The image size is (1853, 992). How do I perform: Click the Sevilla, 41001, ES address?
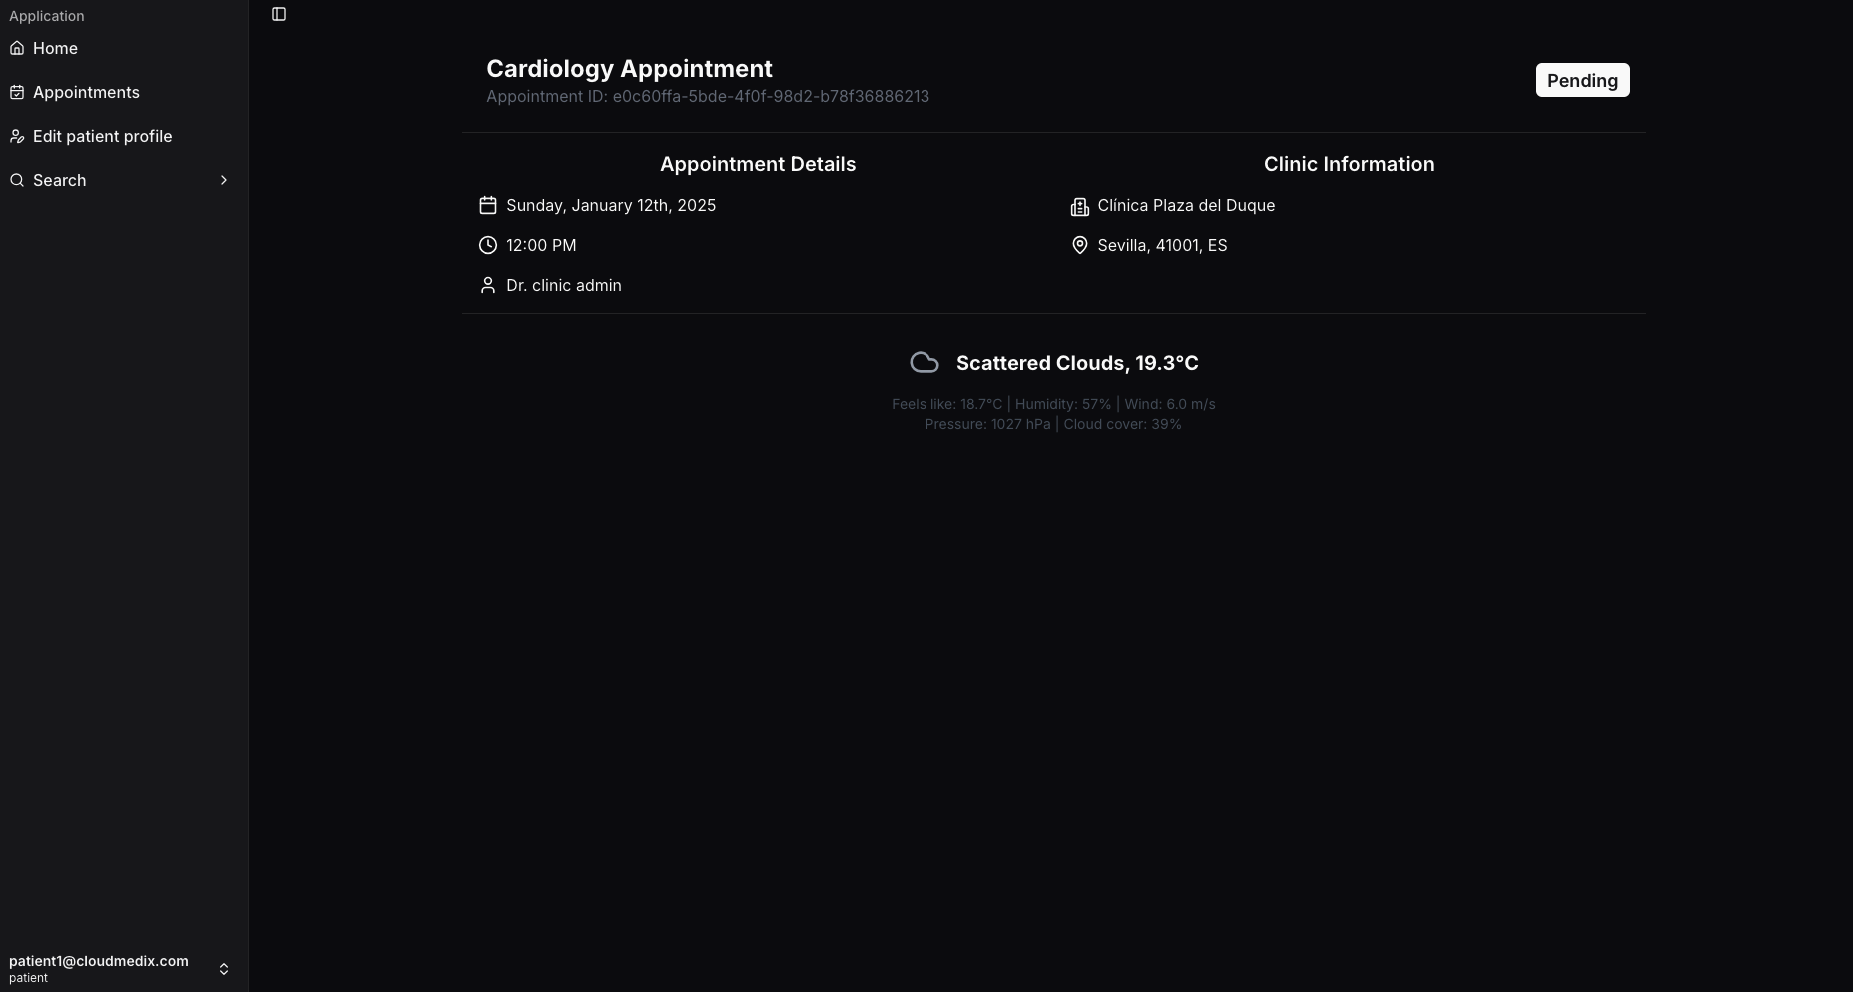(1162, 245)
